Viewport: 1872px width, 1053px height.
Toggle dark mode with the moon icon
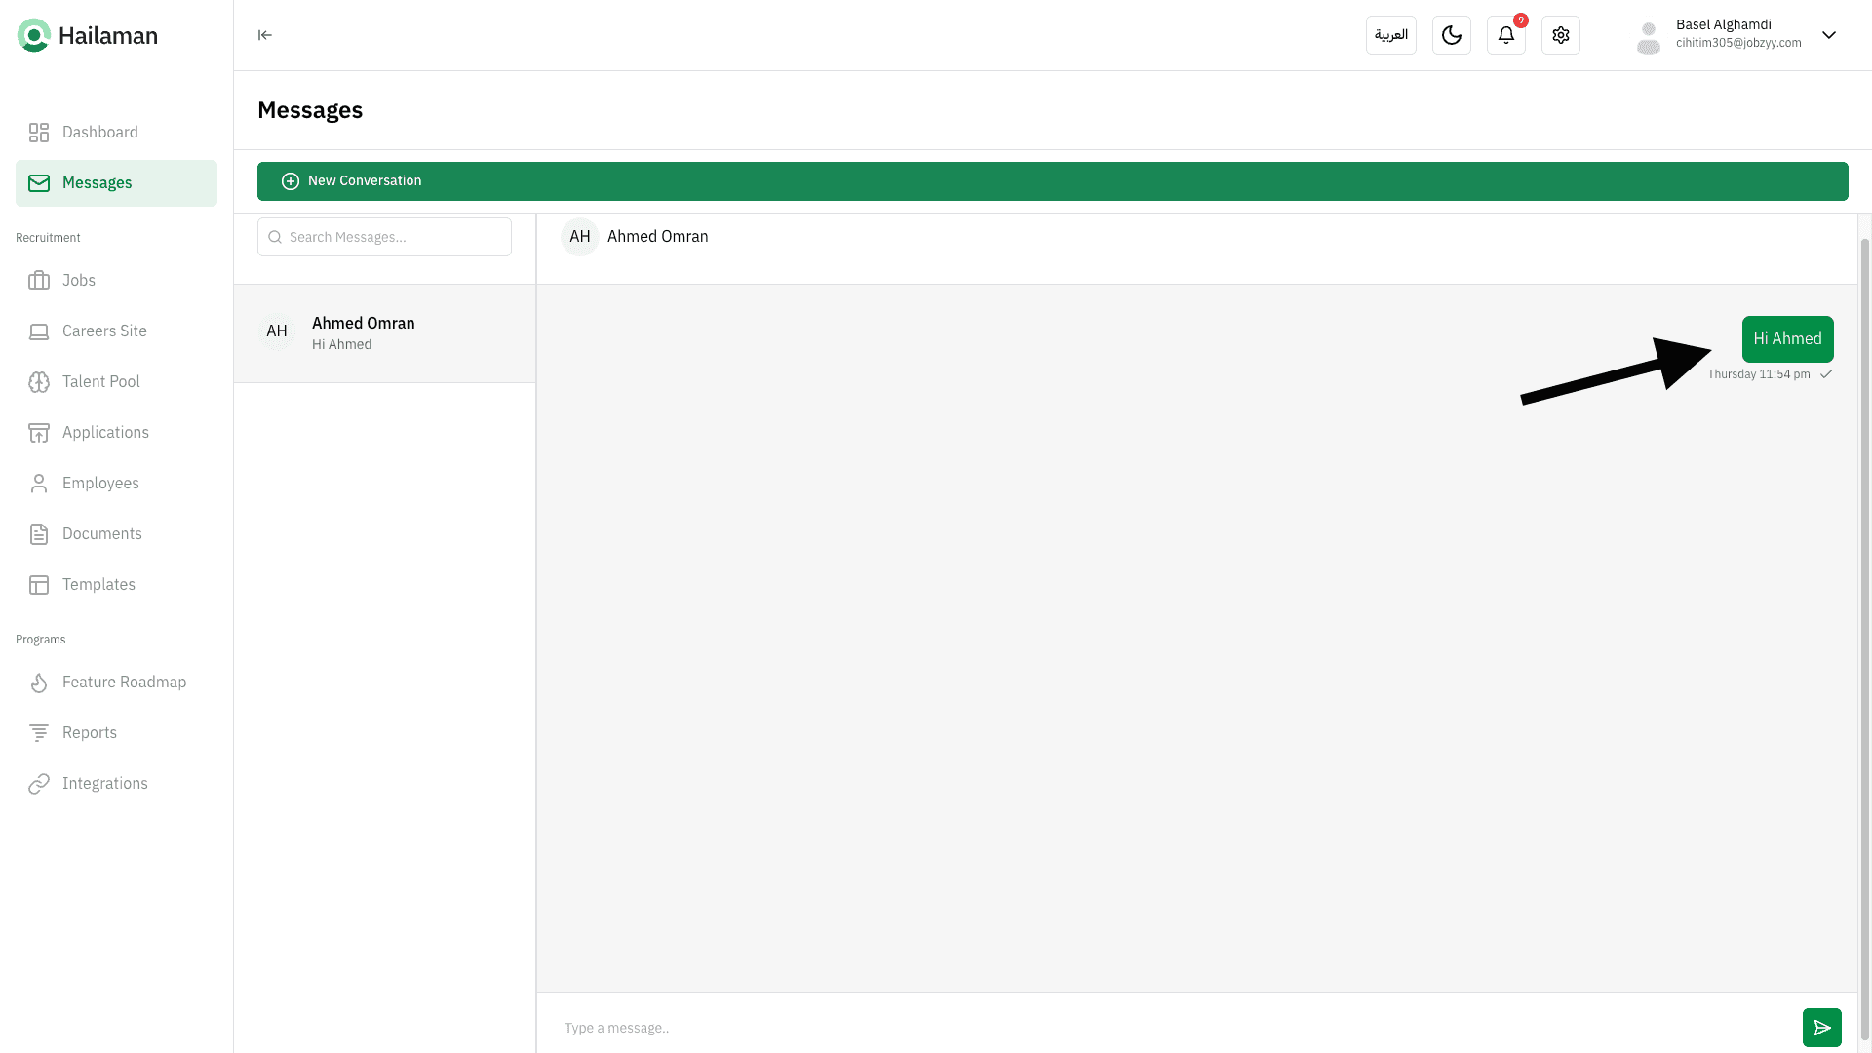[x=1451, y=35]
